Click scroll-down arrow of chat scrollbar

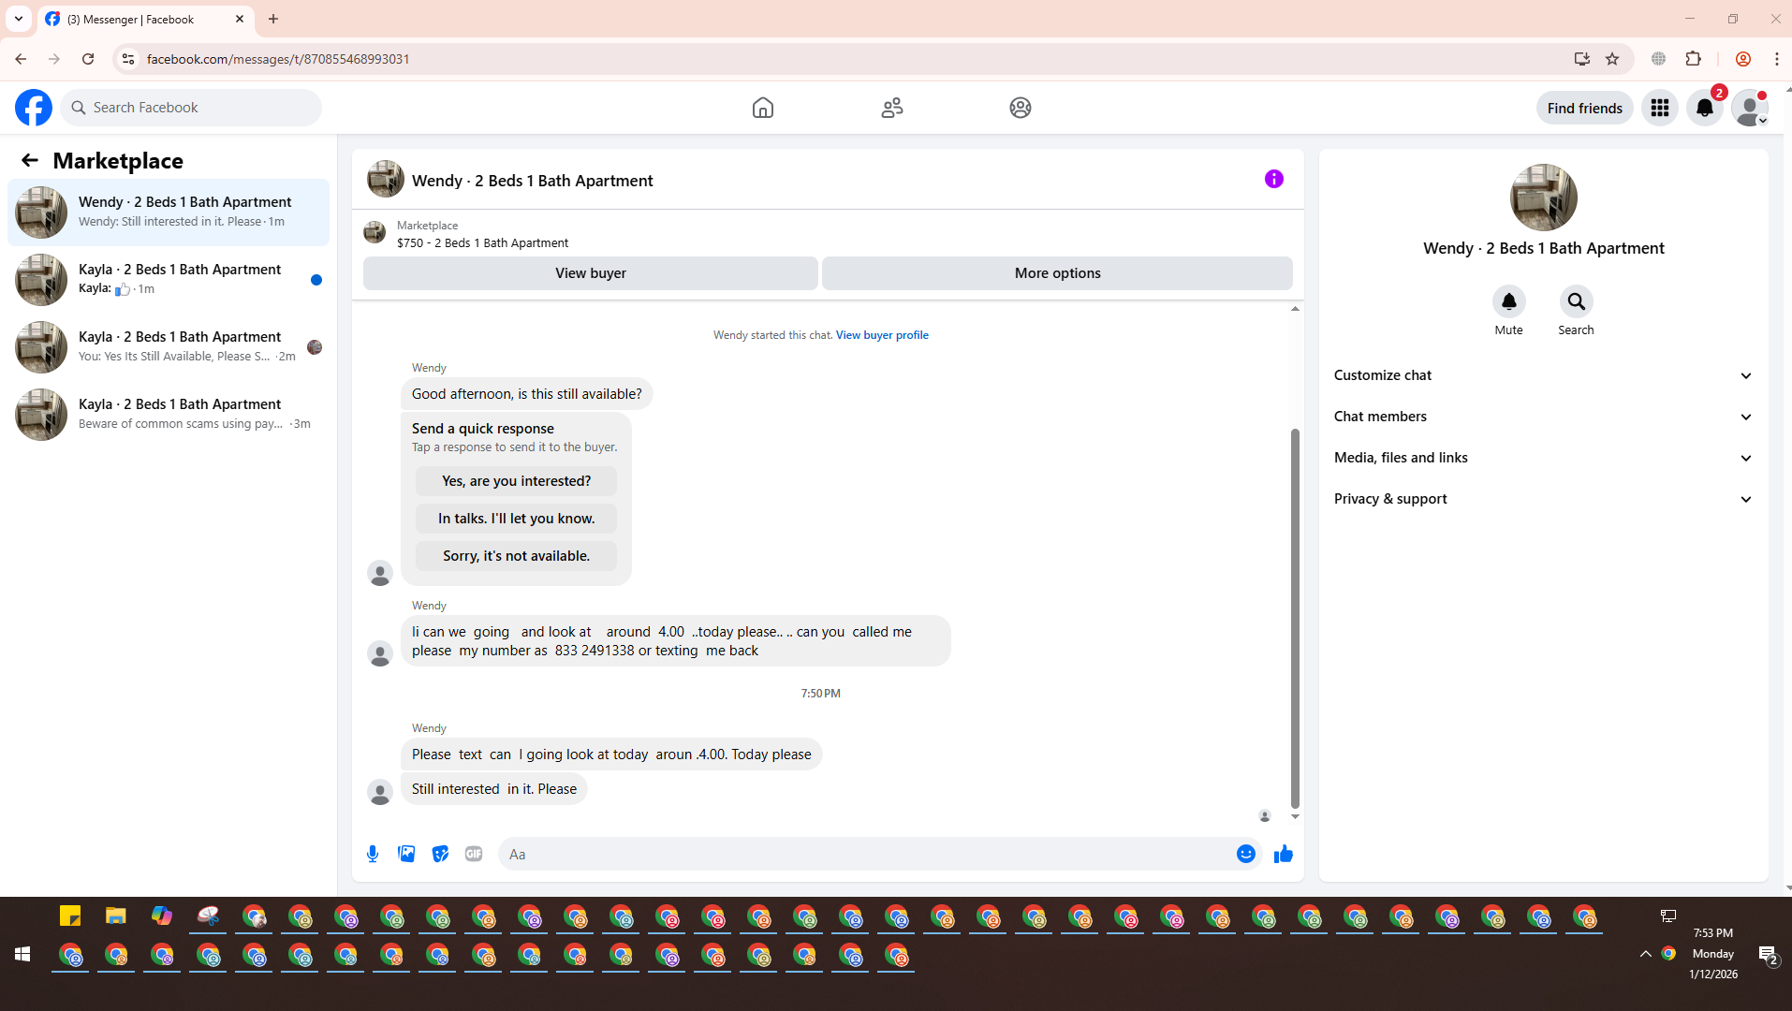coord(1295,816)
